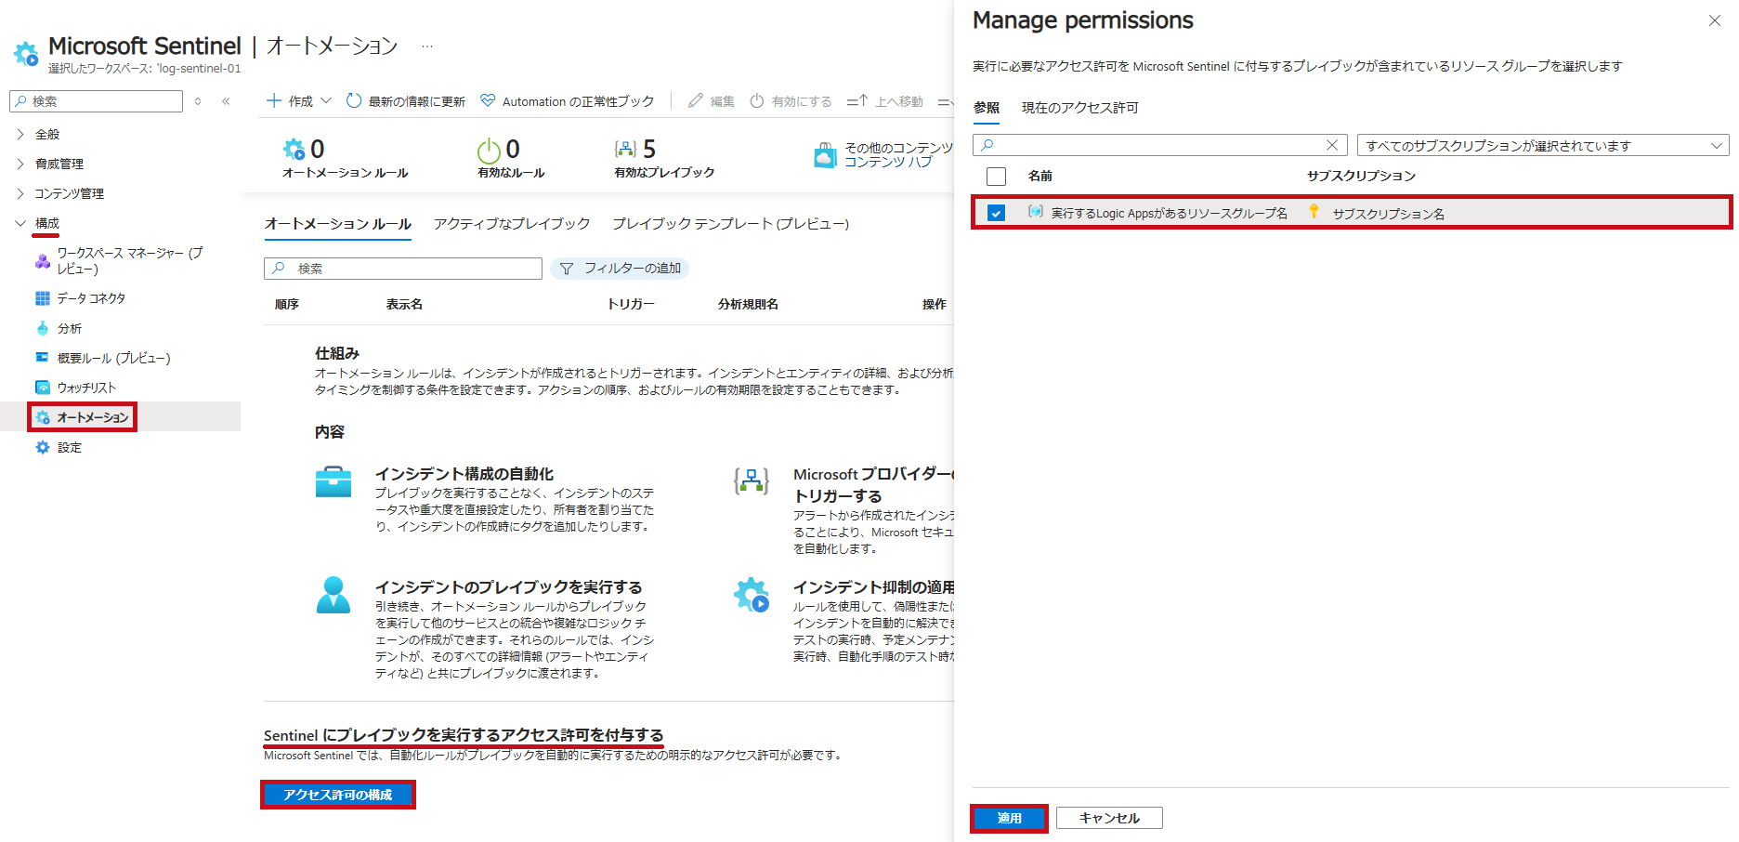Click the インシデント構成の自動化 briefcase icon
This screenshot has height=842, width=1739.
(333, 482)
